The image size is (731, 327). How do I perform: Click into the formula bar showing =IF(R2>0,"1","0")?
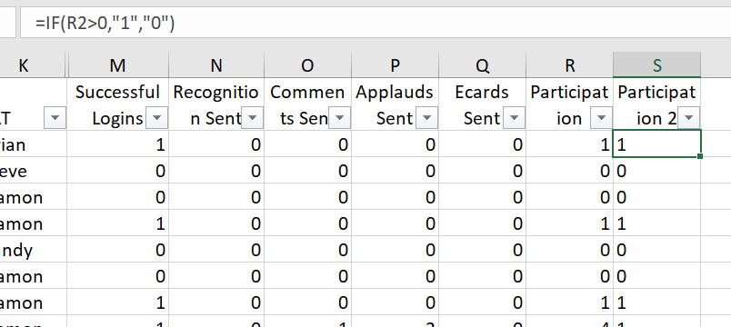coord(376,23)
